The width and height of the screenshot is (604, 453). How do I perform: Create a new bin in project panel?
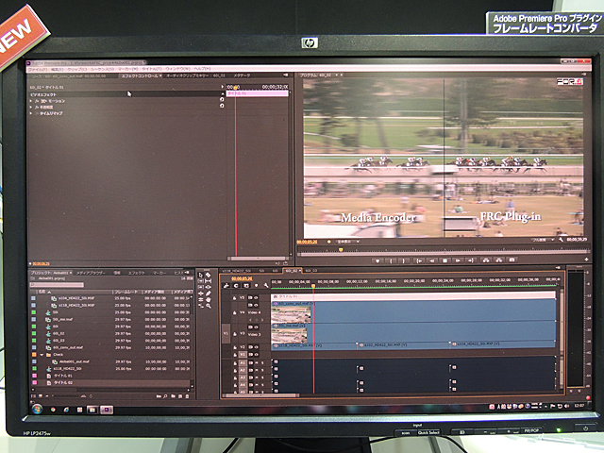(173, 396)
